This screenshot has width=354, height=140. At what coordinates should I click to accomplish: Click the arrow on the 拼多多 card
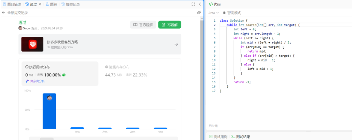pyautogui.click(x=176, y=44)
